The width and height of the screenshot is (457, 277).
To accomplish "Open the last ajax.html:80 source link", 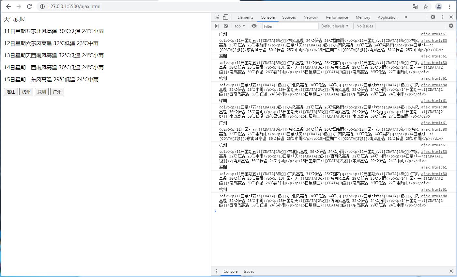I will [434, 196].
